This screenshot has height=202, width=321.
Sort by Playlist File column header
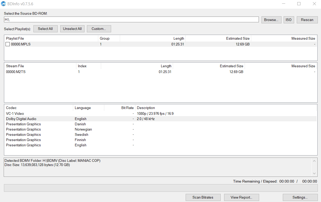click(x=51, y=38)
